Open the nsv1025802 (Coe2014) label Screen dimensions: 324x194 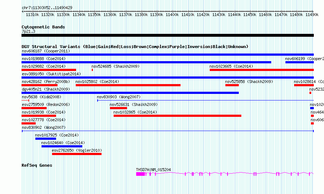(x=97, y=82)
